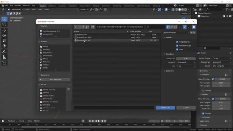The height and width of the screenshot is (131, 233).
Task: Open Render Engine Cycles dropdown
Action: click(x=222, y=58)
